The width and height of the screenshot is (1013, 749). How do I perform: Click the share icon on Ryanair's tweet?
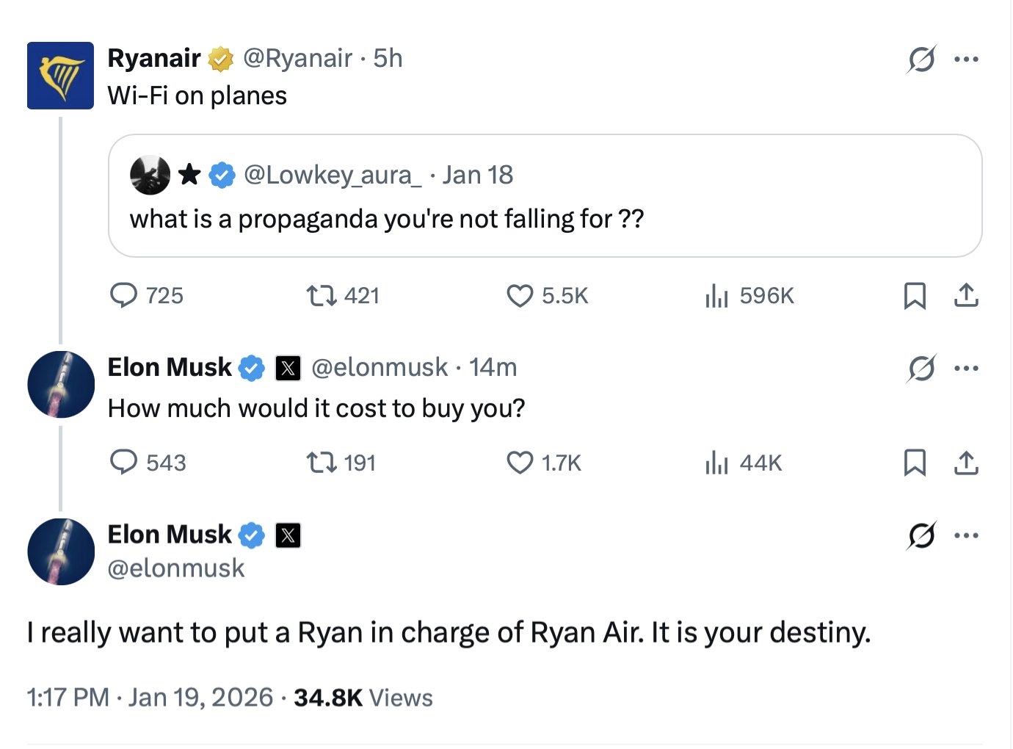coord(967,295)
